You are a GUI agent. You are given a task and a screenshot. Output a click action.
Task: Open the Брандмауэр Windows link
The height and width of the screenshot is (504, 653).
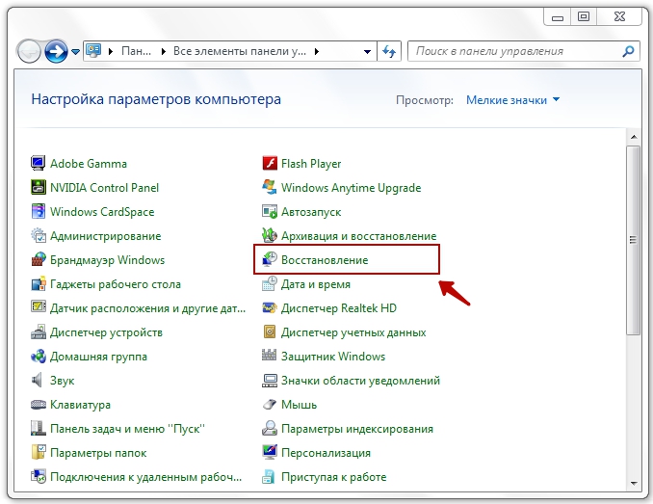click(108, 260)
